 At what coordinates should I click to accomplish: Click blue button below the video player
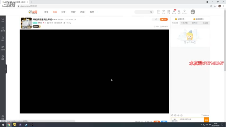point(164,122)
